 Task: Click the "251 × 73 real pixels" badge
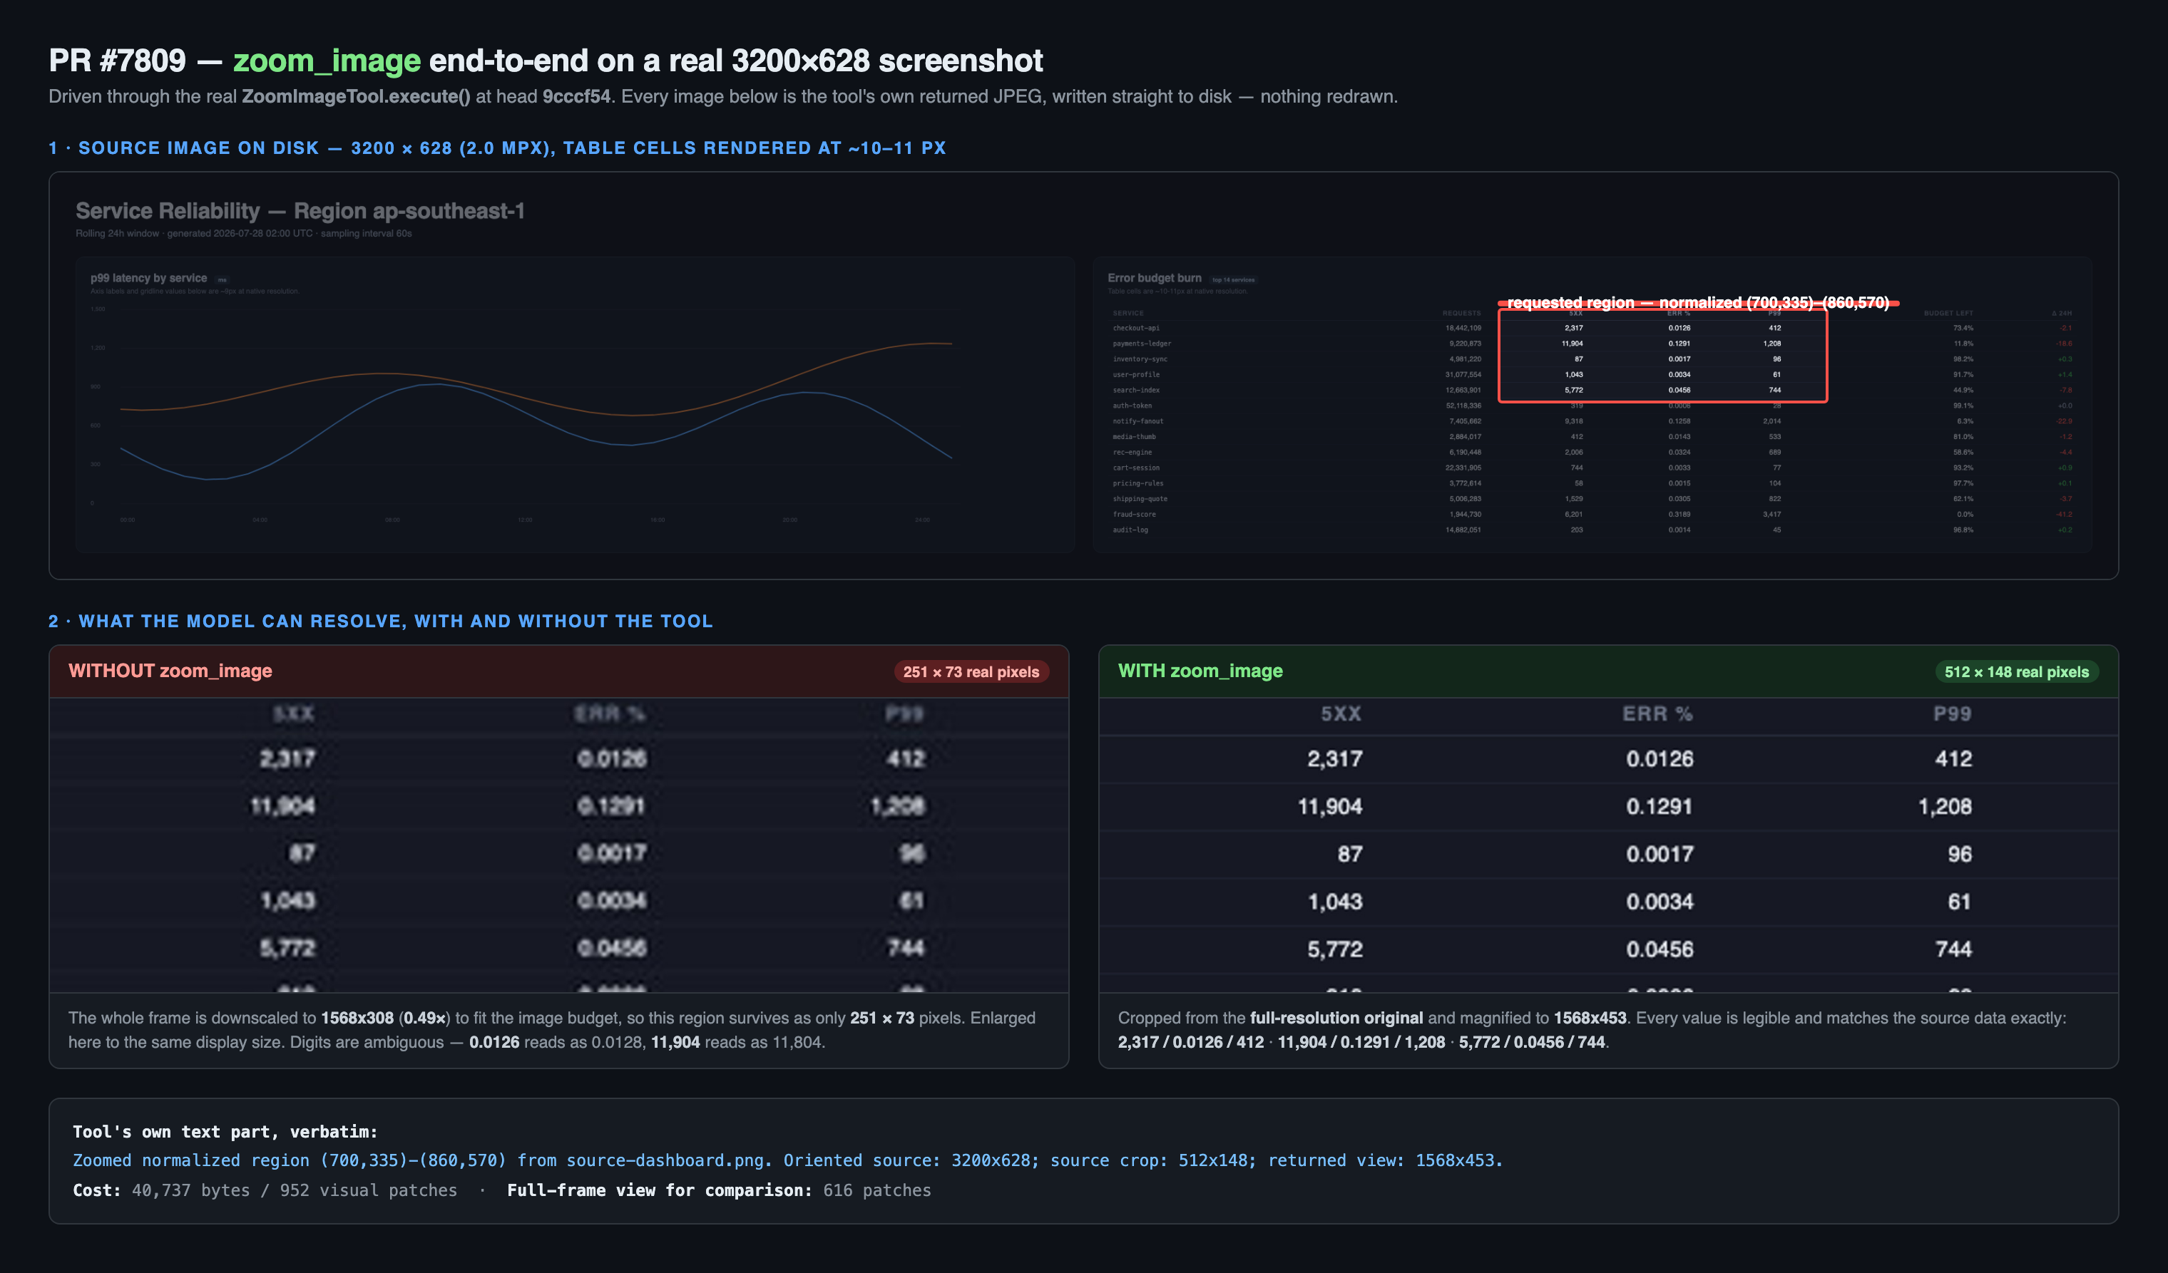[971, 671]
